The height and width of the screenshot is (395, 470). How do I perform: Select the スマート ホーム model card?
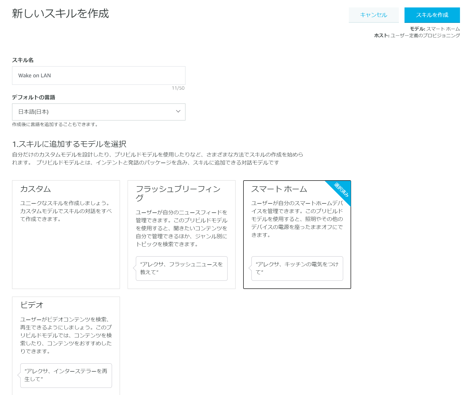[x=297, y=234]
